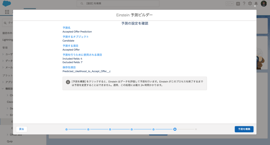Click the info icon in the notice box
The width and height of the screenshot is (270, 145).
[68, 82]
